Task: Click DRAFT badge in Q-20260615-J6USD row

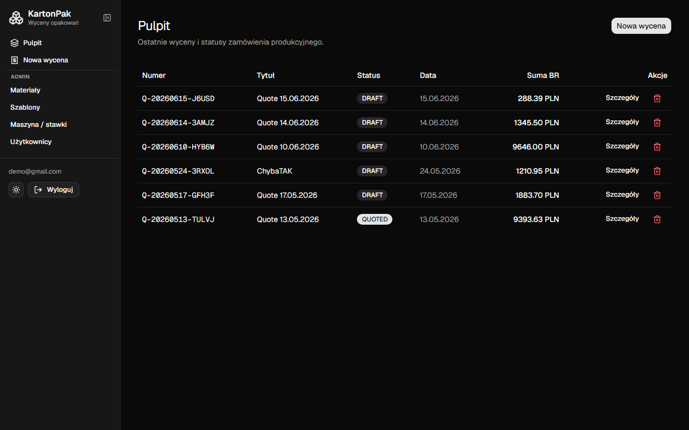Action: pyautogui.click(x=372, y=98)
